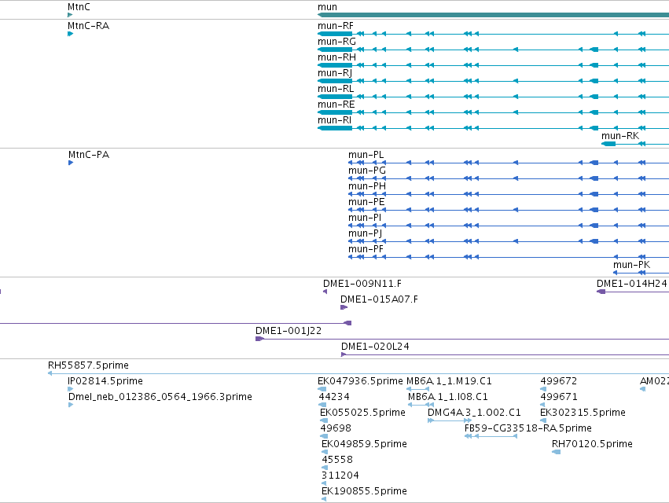Click the DME1-014H24 purple end block

tap(601, 292)
